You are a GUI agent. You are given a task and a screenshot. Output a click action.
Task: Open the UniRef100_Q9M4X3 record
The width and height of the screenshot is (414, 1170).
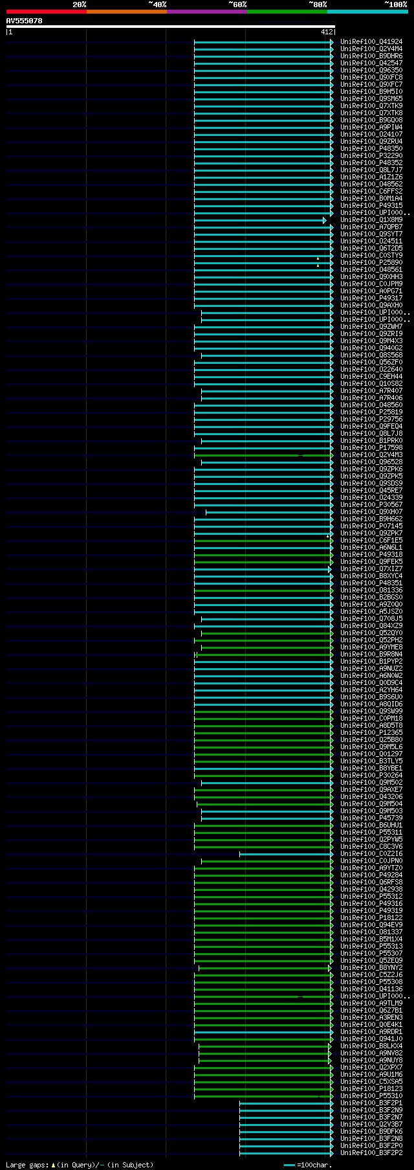[371, 341]
